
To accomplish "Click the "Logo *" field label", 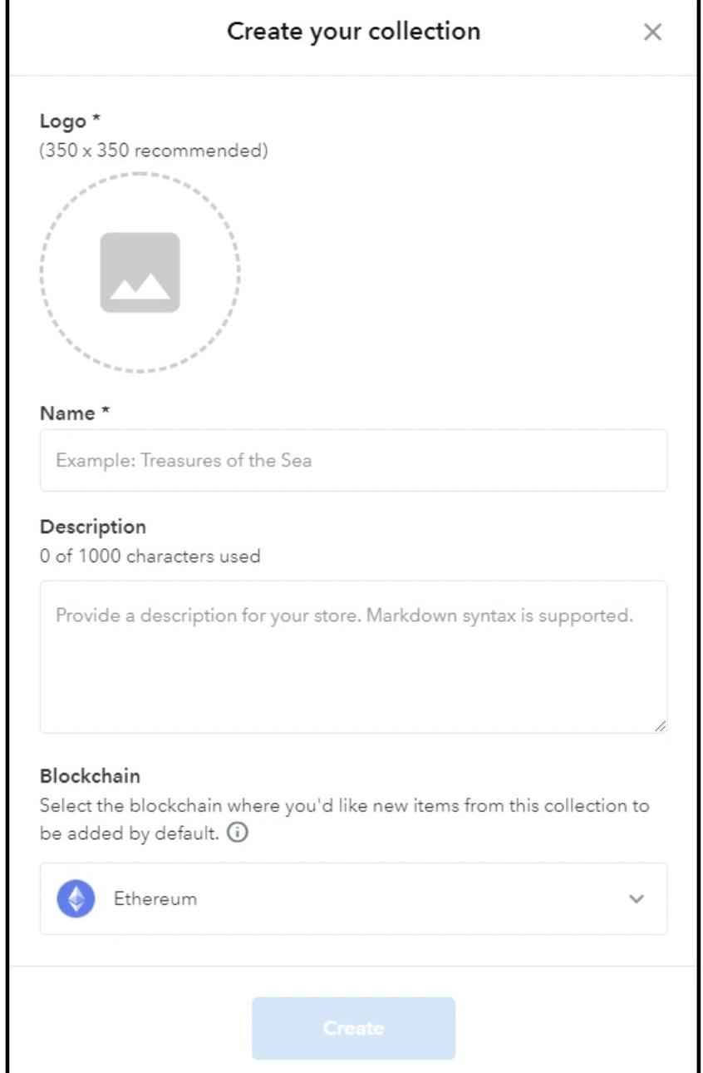I will coord(70,121).
